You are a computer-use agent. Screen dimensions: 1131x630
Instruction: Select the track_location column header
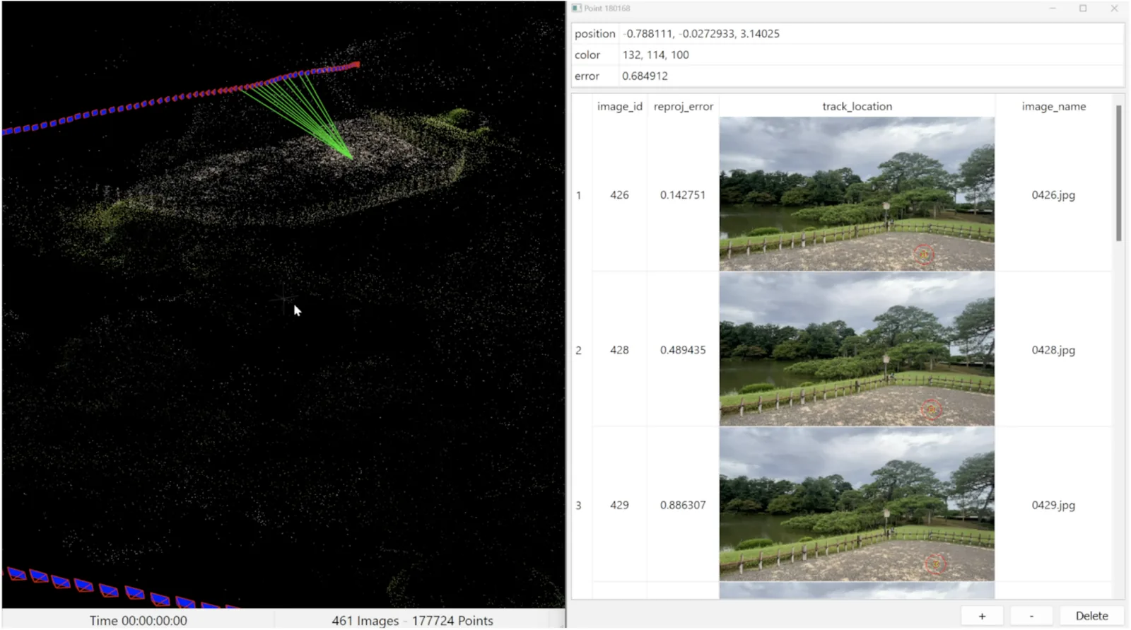coord(857,106)
